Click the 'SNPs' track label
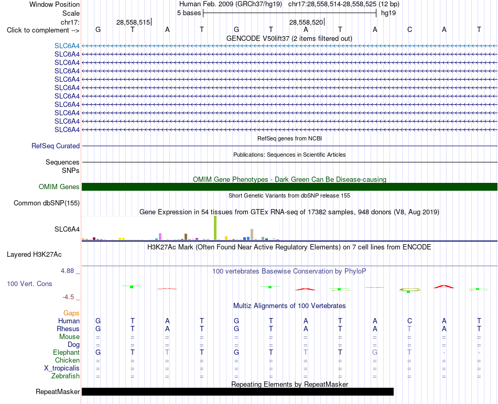The image size is (498, 404). [x=71, y=170]
